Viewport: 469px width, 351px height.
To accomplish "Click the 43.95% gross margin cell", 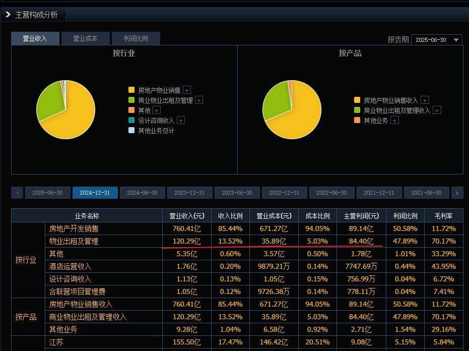I will pyautogui.click(x=444, y=266).
